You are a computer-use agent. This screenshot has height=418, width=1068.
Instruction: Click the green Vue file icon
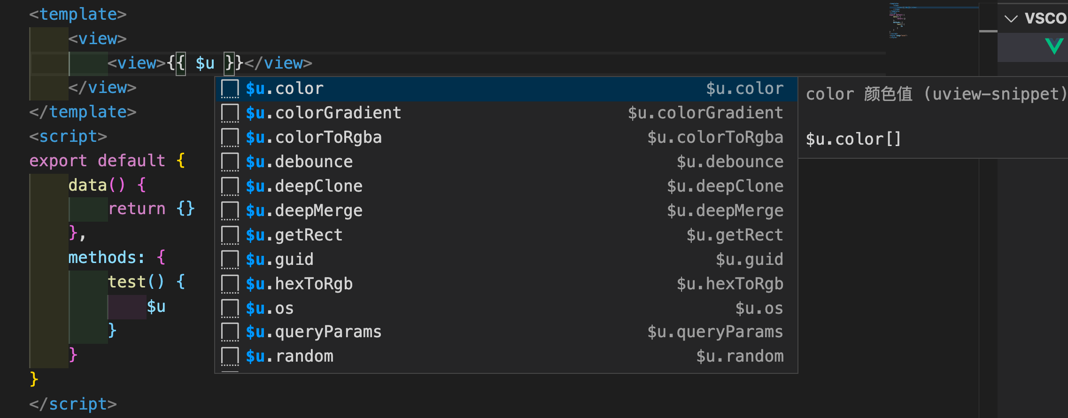(1054, 46)
